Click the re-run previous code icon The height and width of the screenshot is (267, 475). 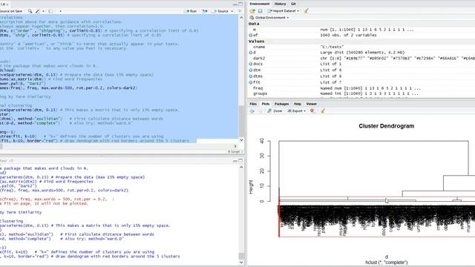pos(205,11)
